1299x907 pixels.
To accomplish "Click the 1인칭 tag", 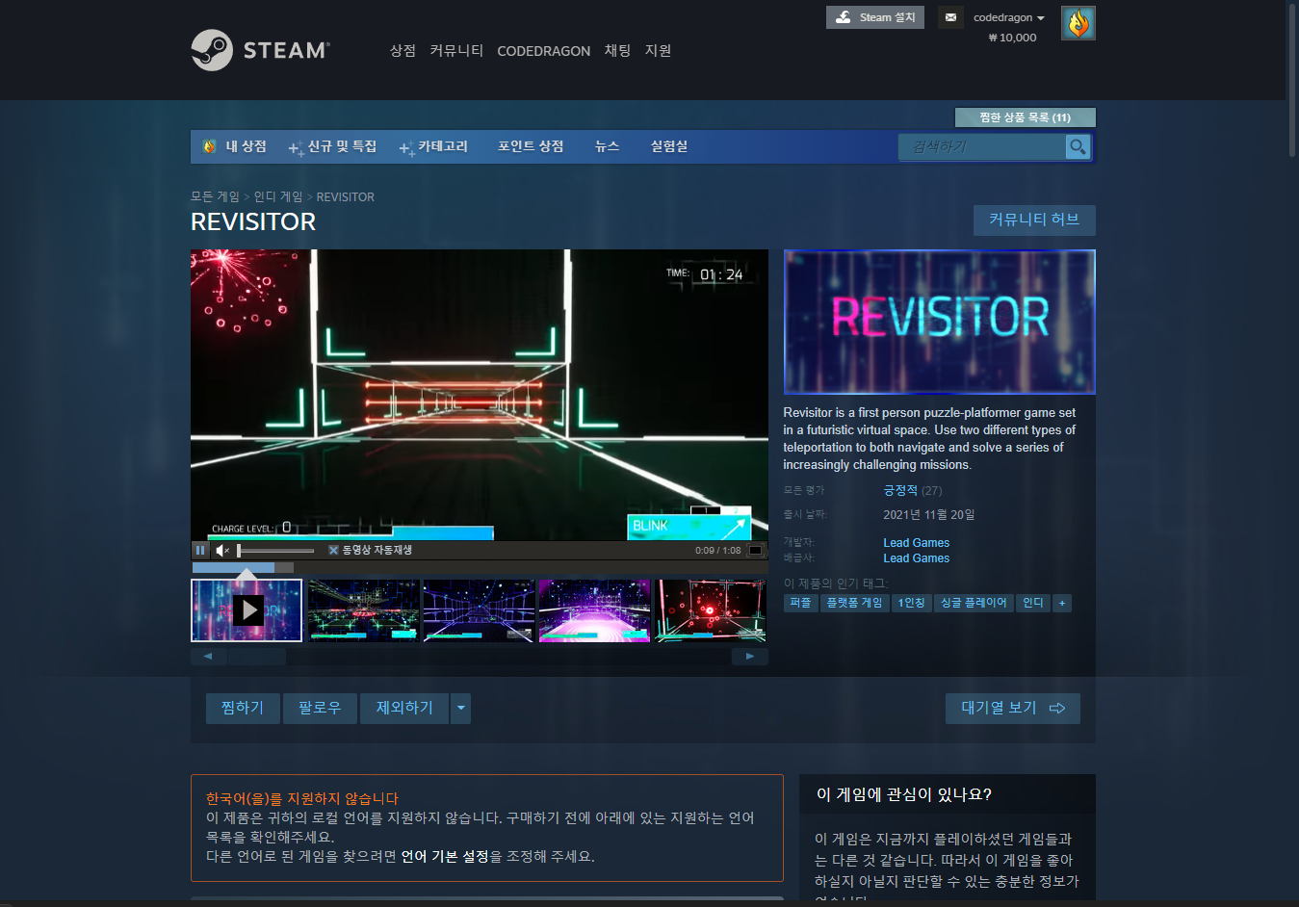I will pyautogui.click(x=912, y=603).
